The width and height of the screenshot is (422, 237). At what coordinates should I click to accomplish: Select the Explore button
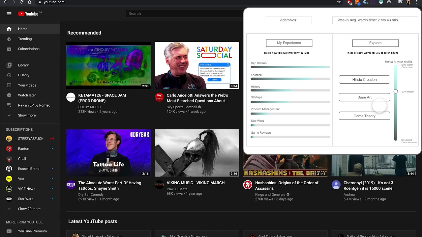376,43
